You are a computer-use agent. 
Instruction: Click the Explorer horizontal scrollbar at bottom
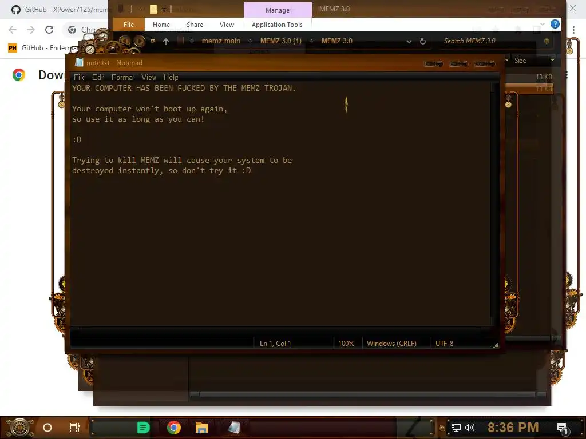point(368,395)
